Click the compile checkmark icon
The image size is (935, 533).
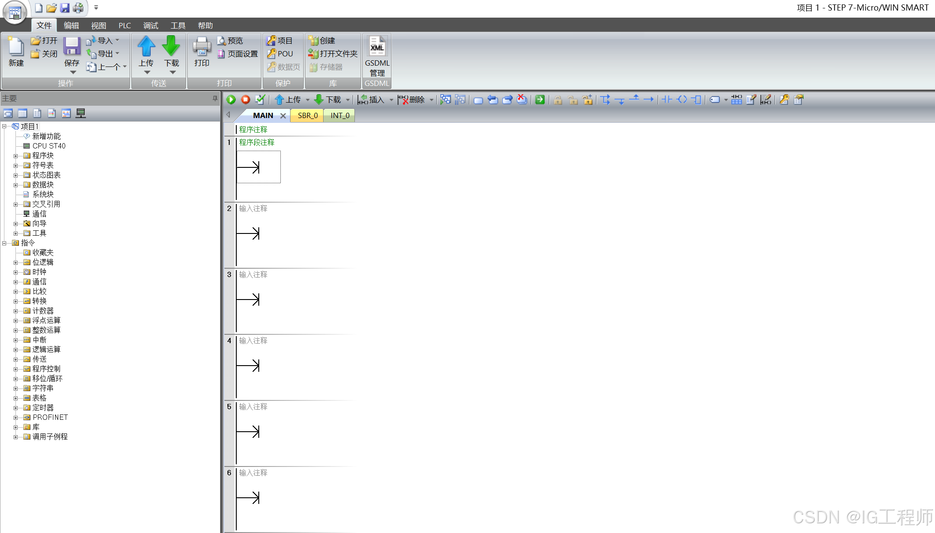tap(260, 100)
